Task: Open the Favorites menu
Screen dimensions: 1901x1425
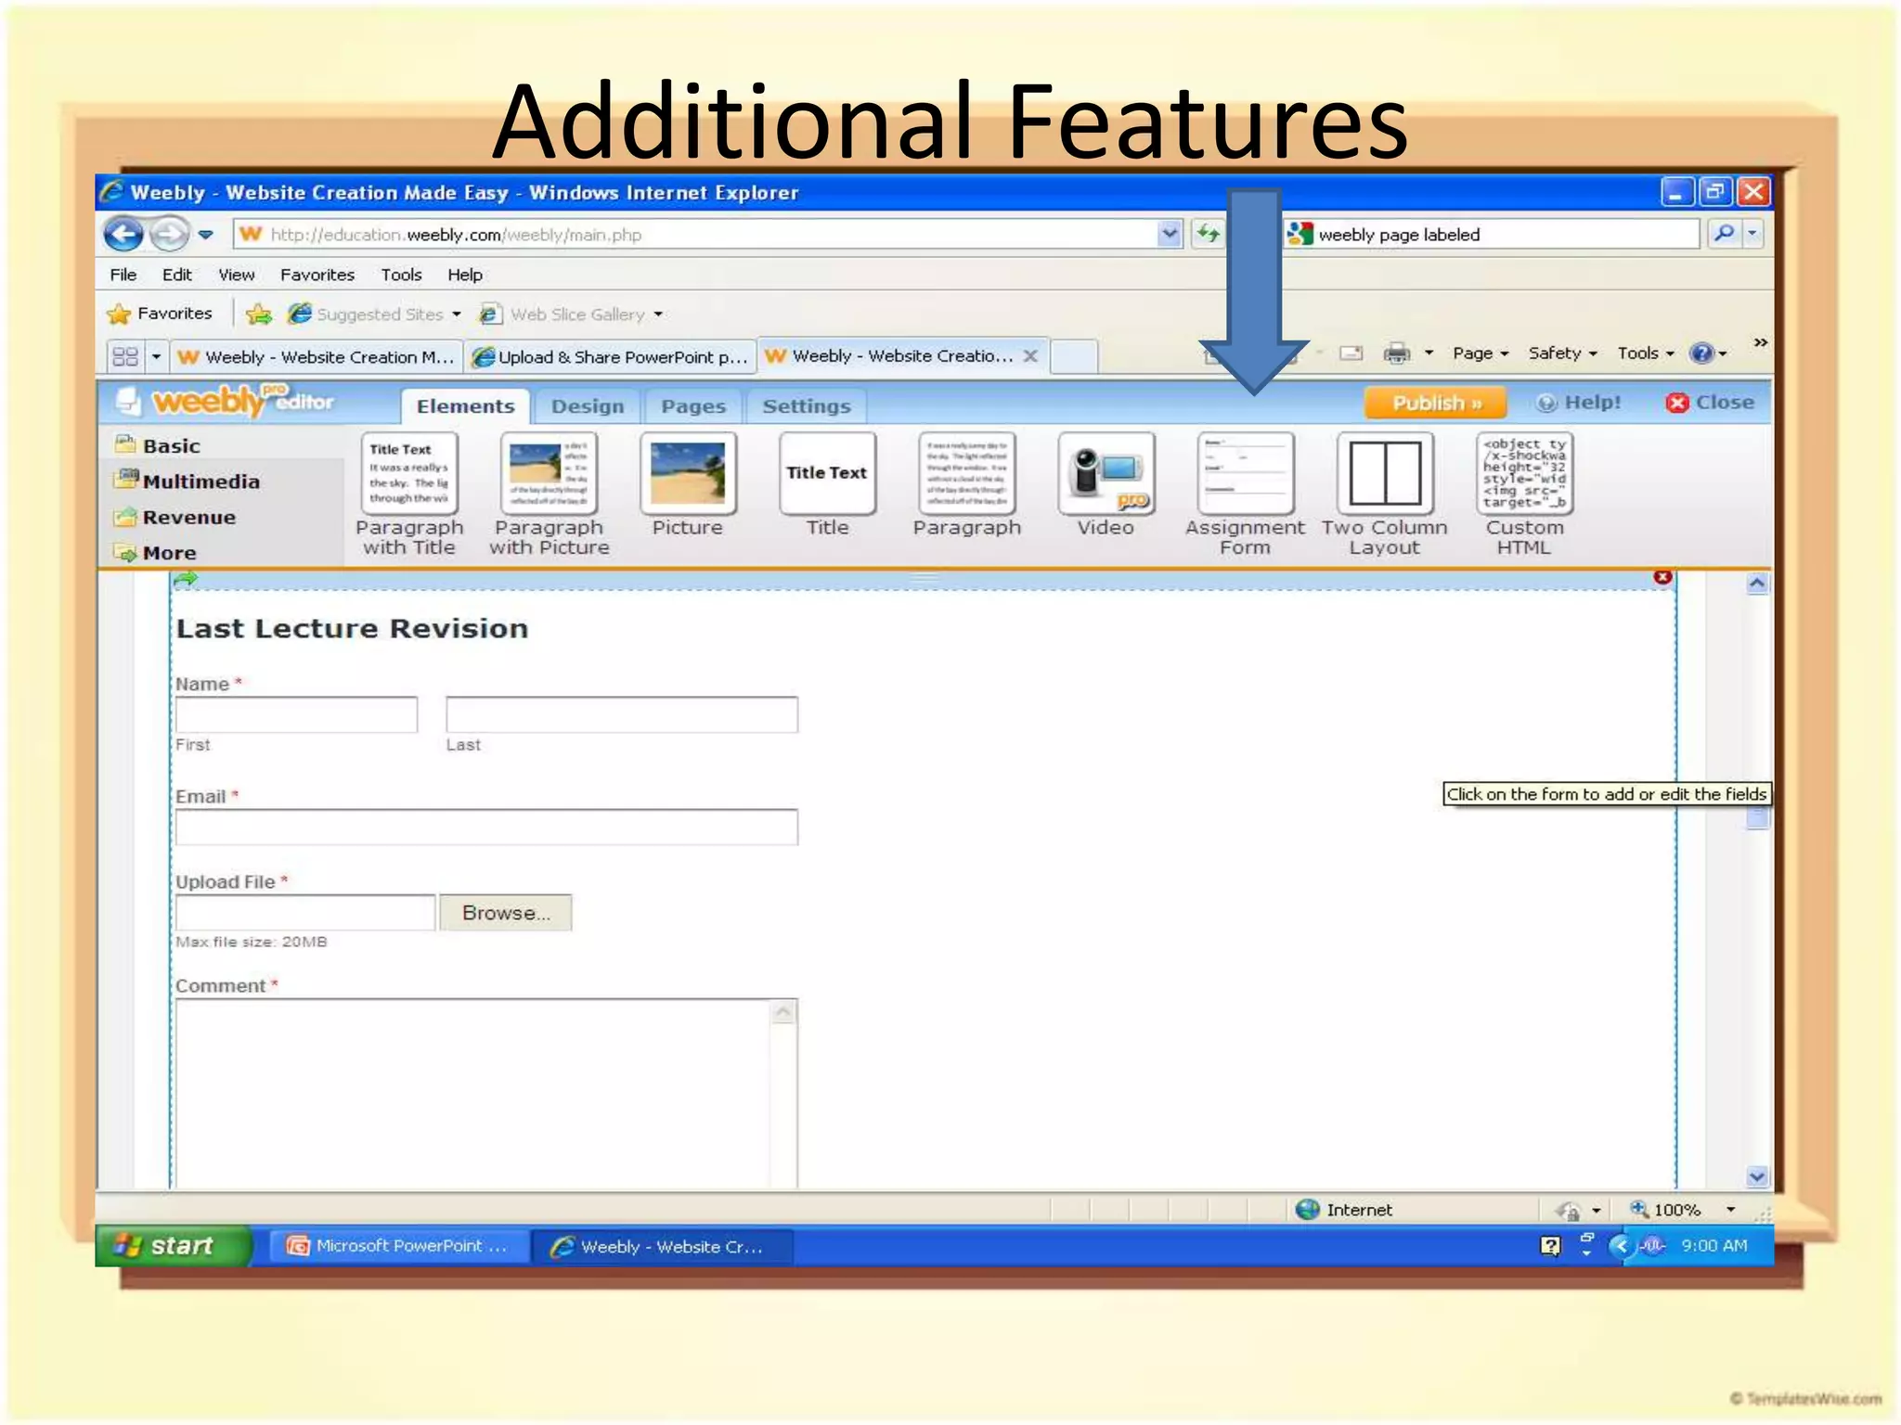Action: coord(317,275)
